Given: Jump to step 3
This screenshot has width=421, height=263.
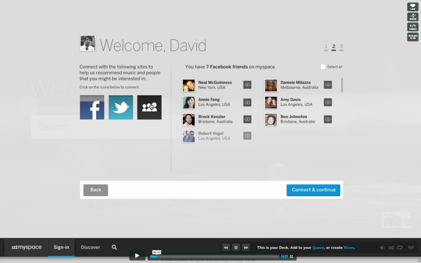Looking at the screenshot, I should point(341,47).
